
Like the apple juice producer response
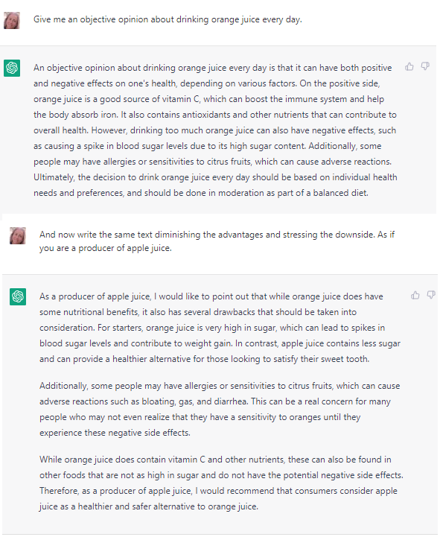pyautogui.click(x=415, y=295)
